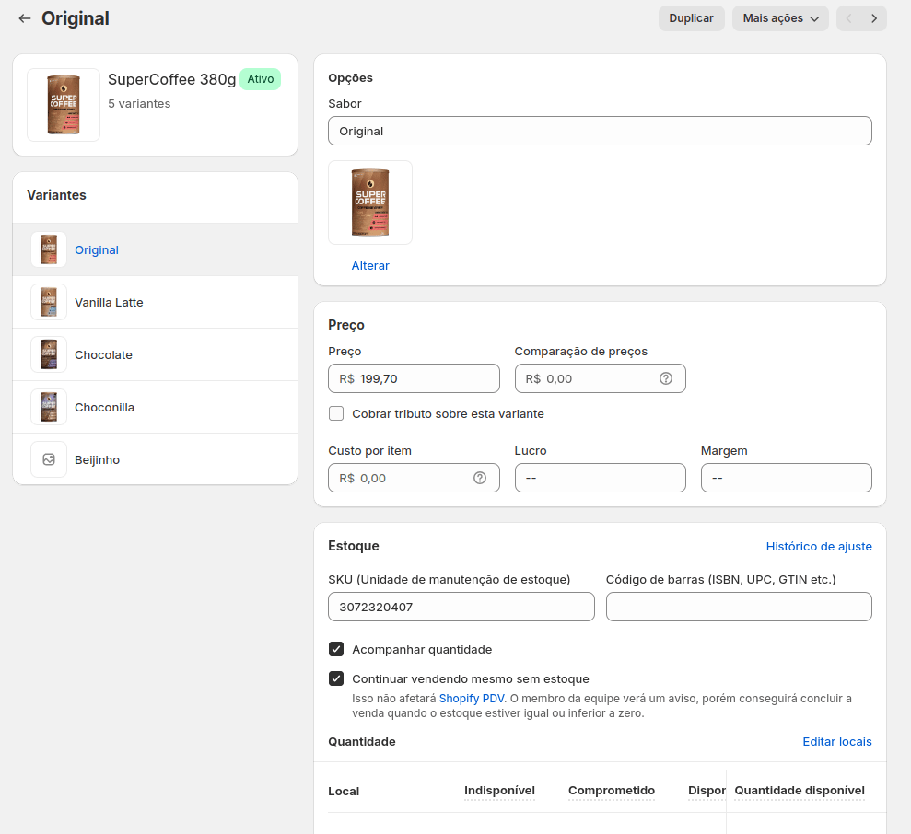Click Vanilla Latte variant thumbnail
This screenshot has height=834, width=911.
pos(49,302)
